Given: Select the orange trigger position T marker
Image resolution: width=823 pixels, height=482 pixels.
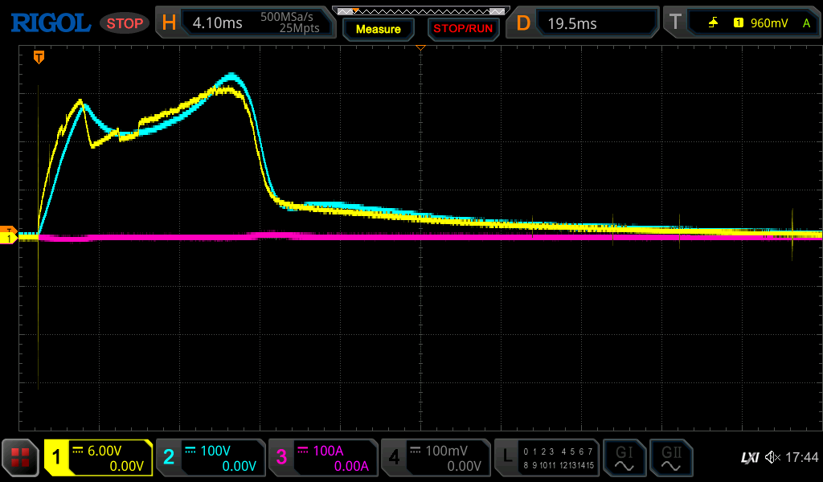Looking at the screenshot, I should tap(39, 57).
